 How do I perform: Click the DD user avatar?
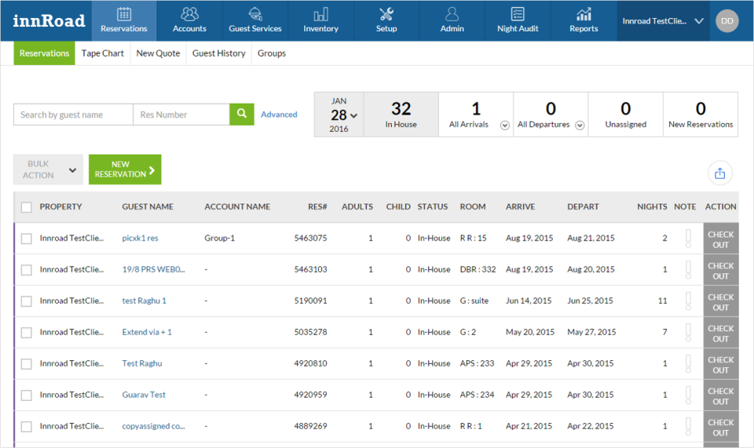point(727,21)
